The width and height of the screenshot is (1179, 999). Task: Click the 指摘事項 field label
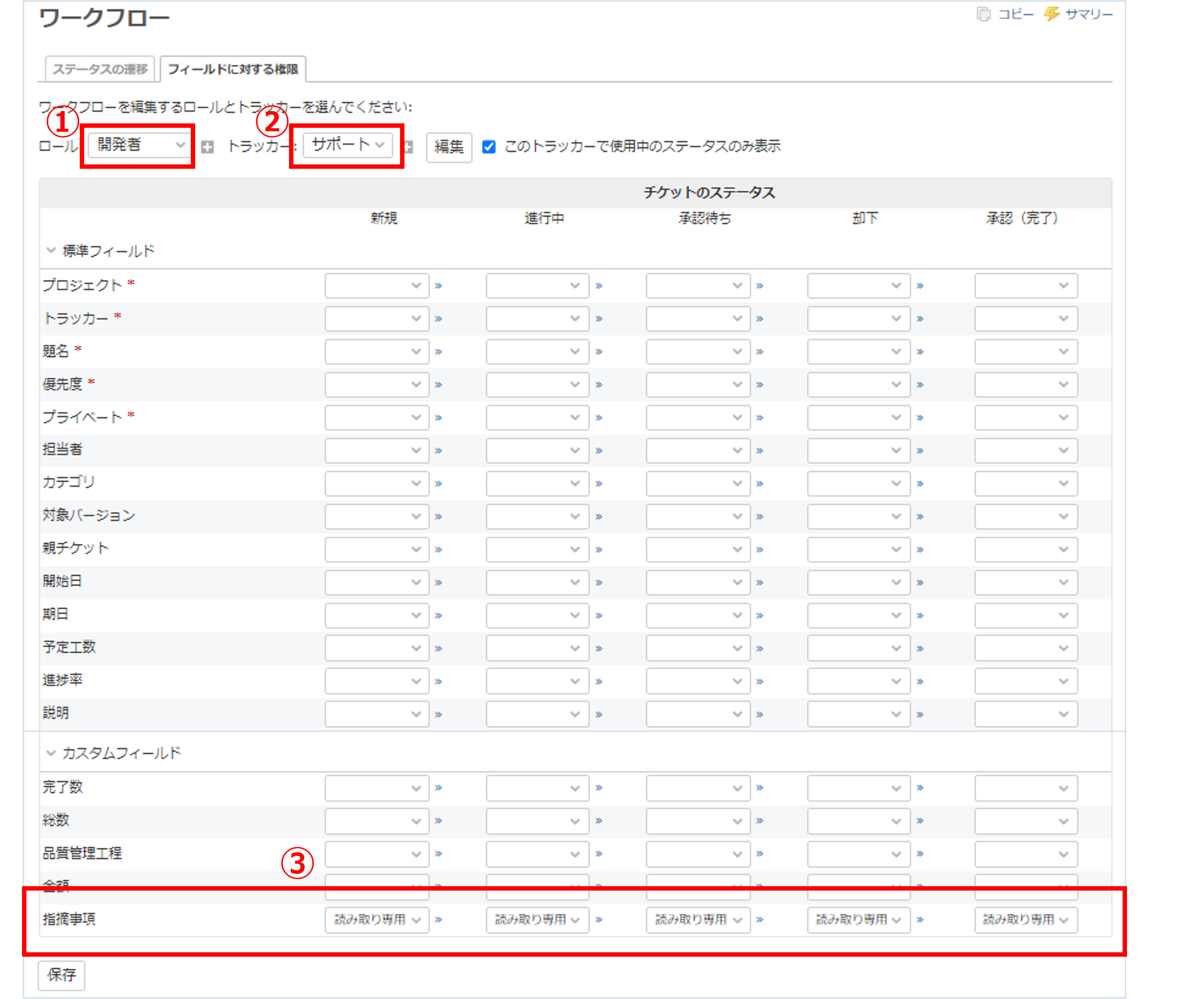[69, 919]
